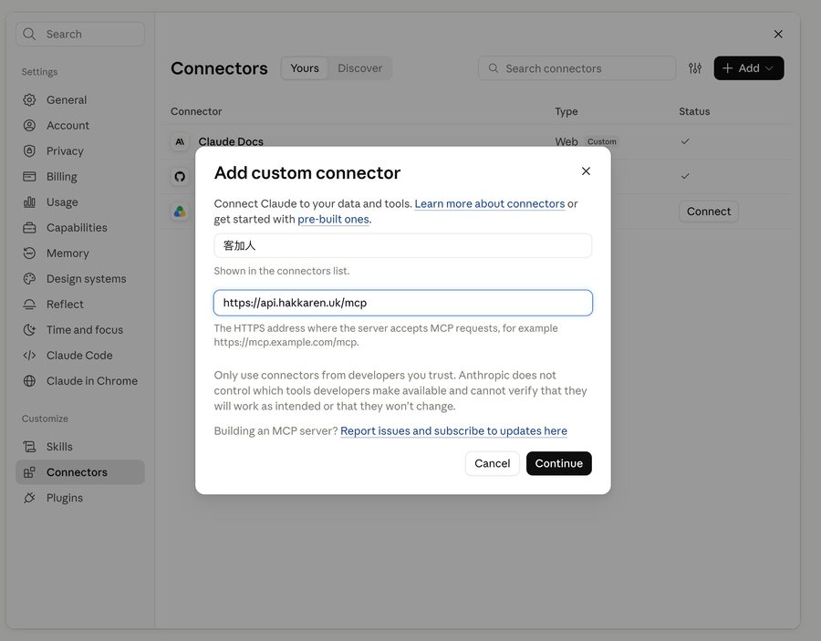The image size is (821, 641).
Task: Close the Add custom connector dialog
Action: [x=586, y=171]
